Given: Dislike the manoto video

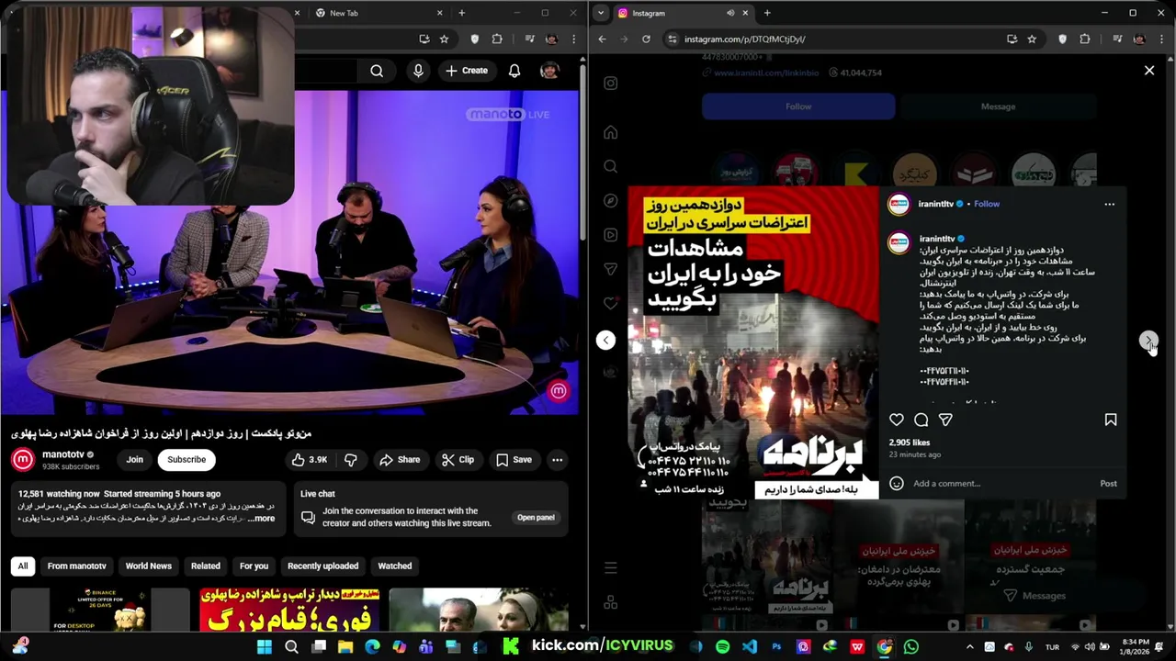Looking at the screenshot, I should click(x=350, y=460).
